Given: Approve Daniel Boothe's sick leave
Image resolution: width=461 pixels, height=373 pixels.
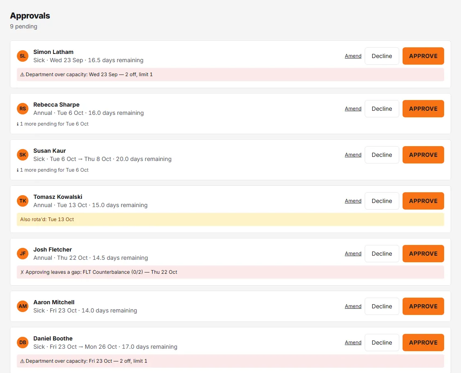Looking at the screenshot, I should [x=423, y=343].
